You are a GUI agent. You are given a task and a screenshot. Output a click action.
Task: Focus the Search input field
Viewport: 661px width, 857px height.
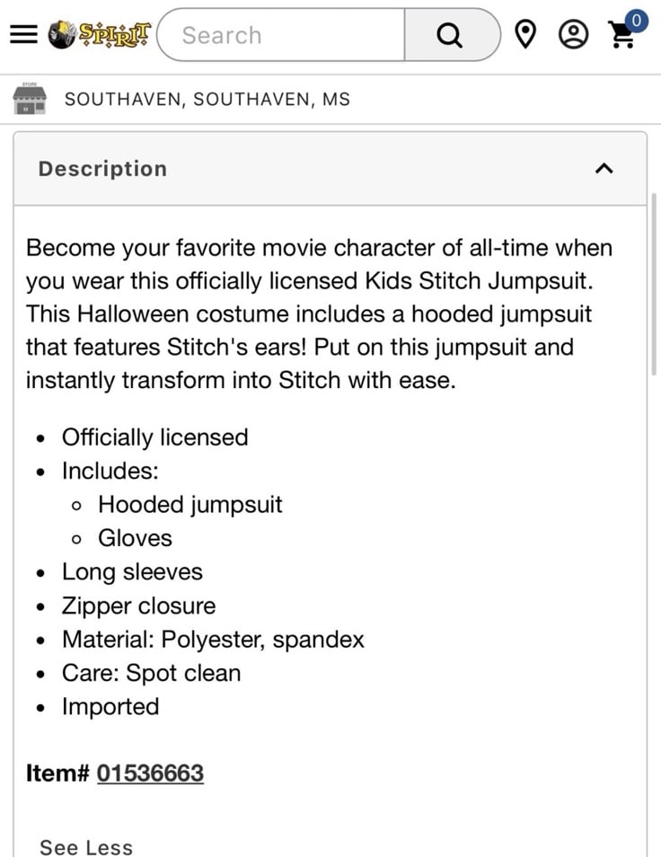click(x=283, y=35)
